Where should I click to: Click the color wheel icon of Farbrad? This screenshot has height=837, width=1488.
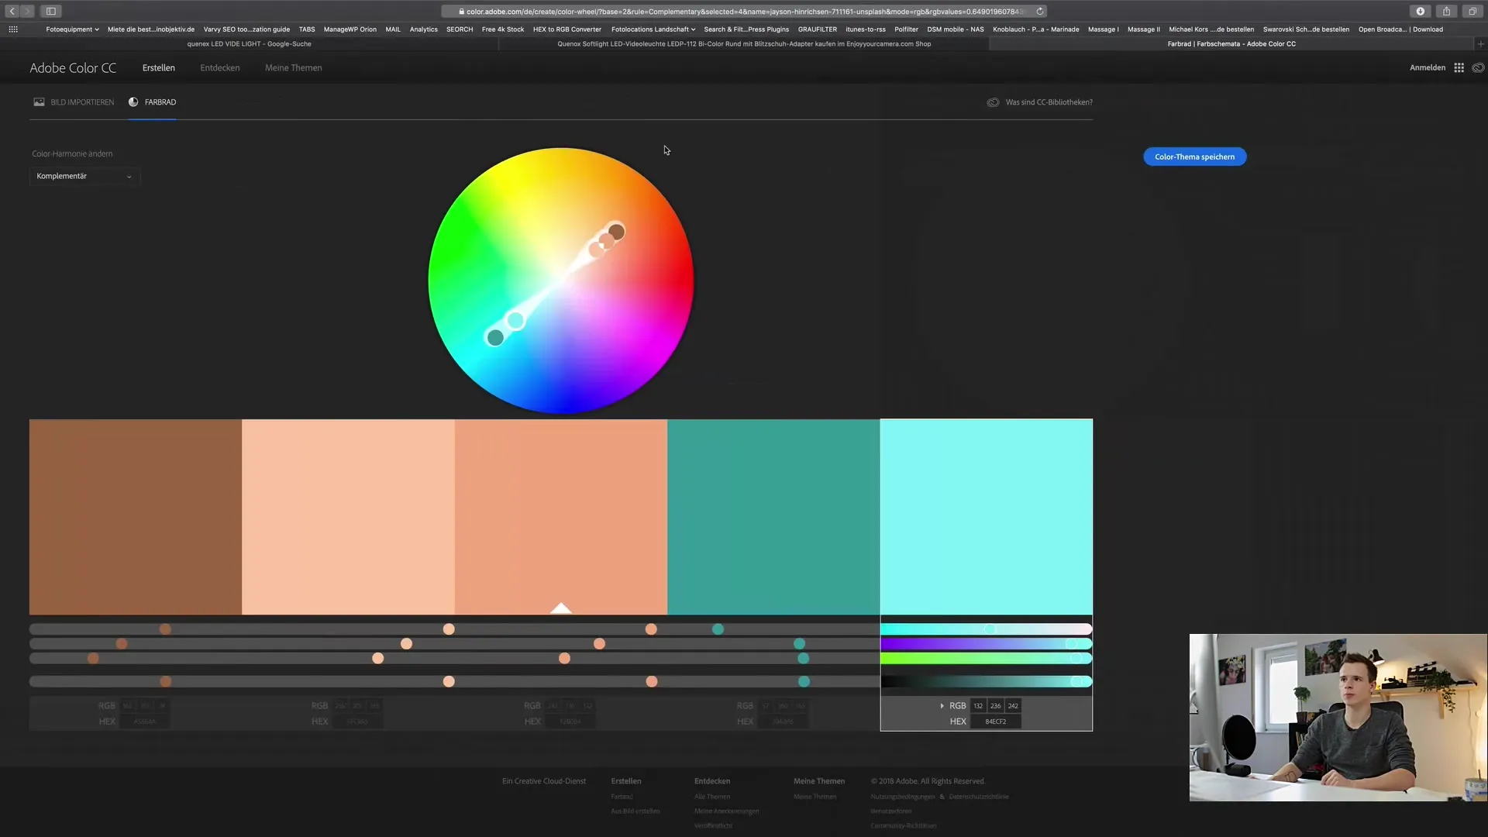coord(133,102)
